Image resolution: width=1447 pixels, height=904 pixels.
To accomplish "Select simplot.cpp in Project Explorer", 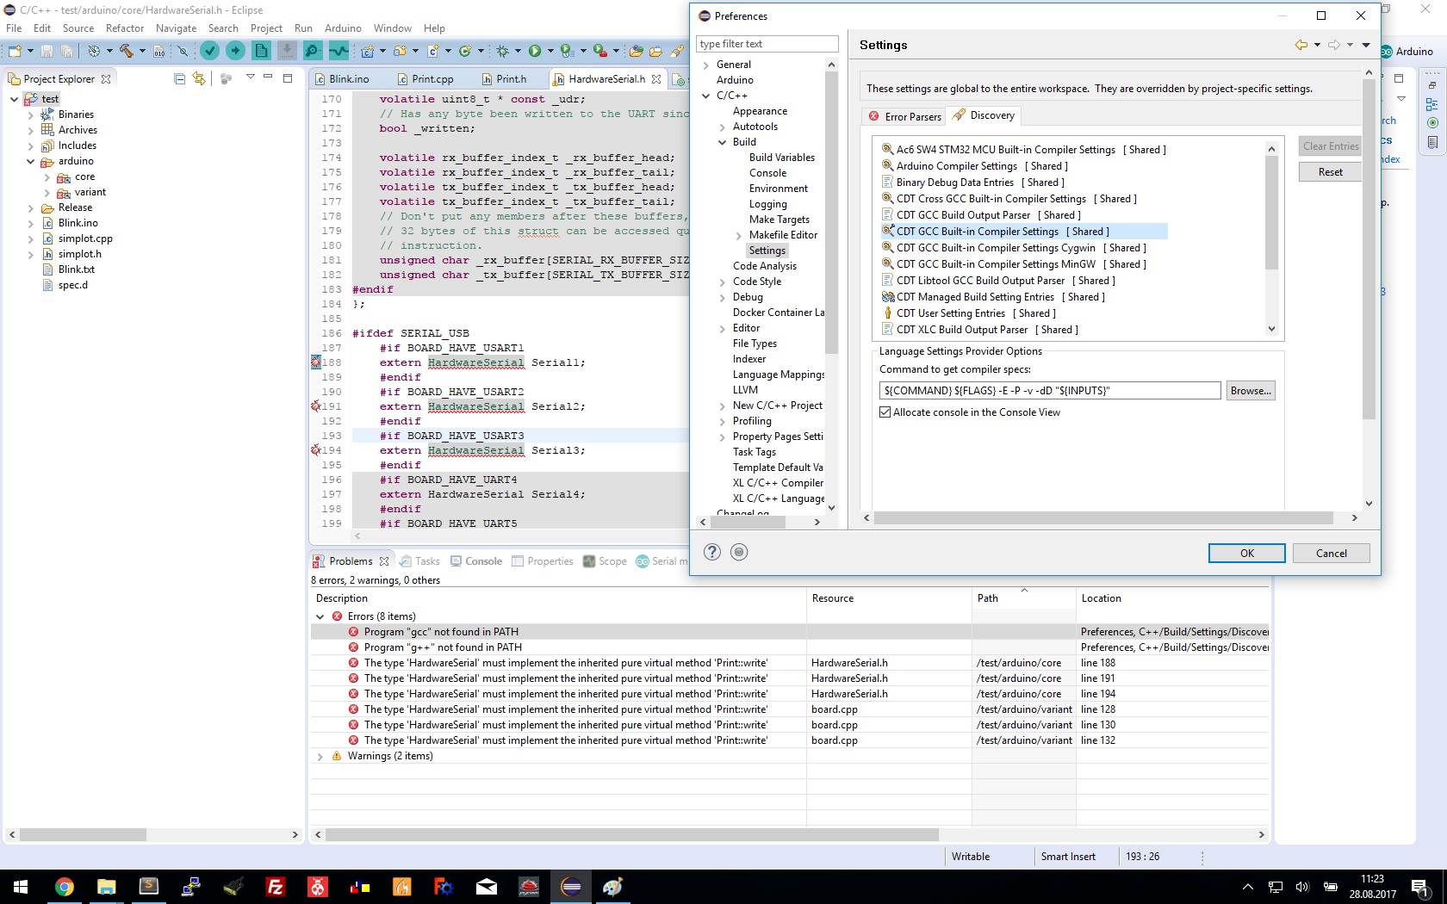I will [84, 238].
